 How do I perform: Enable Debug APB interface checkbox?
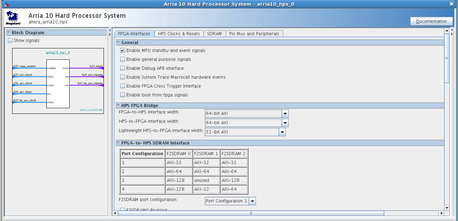pyautogui.click(x=122, y=68)
